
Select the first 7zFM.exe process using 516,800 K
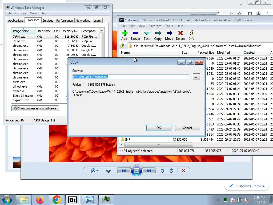pos(55,37)
